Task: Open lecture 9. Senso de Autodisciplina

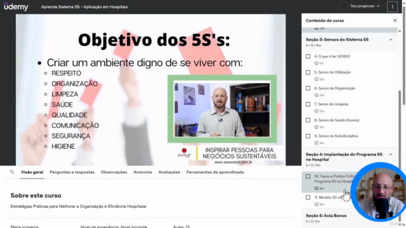Action: point(336,136)
